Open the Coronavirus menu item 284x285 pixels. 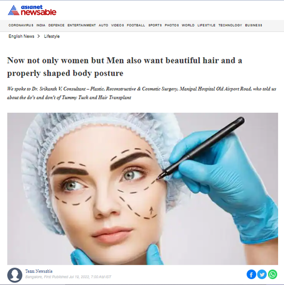pos(21,25)
